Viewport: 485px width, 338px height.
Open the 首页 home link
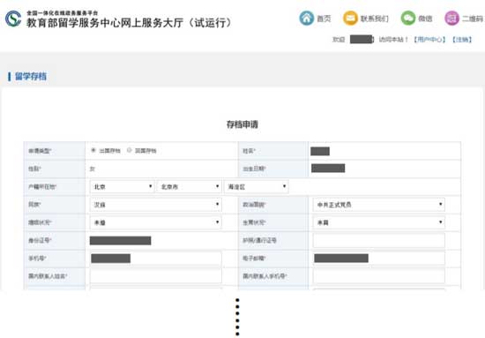coord(324,19)
